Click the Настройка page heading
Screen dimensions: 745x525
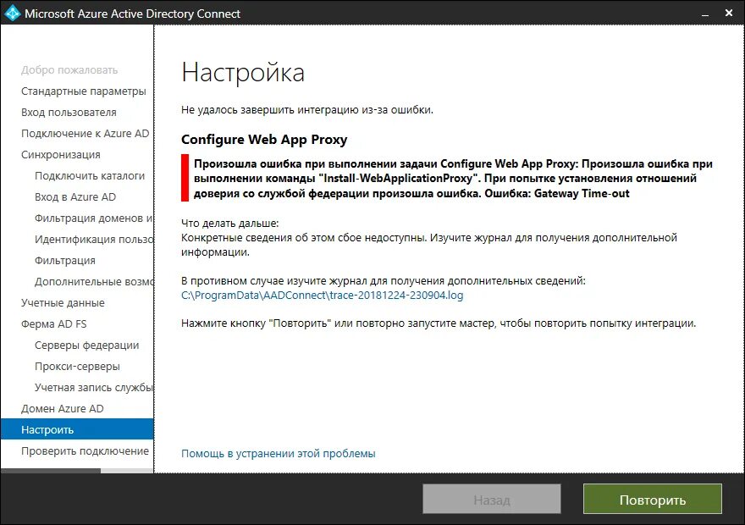(243, 73)
